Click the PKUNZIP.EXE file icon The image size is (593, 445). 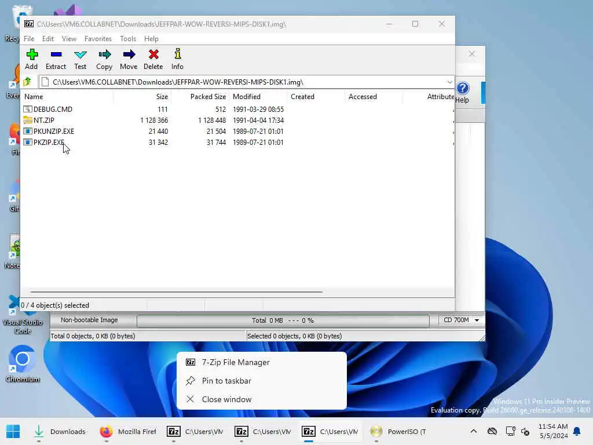coord(28,132)
